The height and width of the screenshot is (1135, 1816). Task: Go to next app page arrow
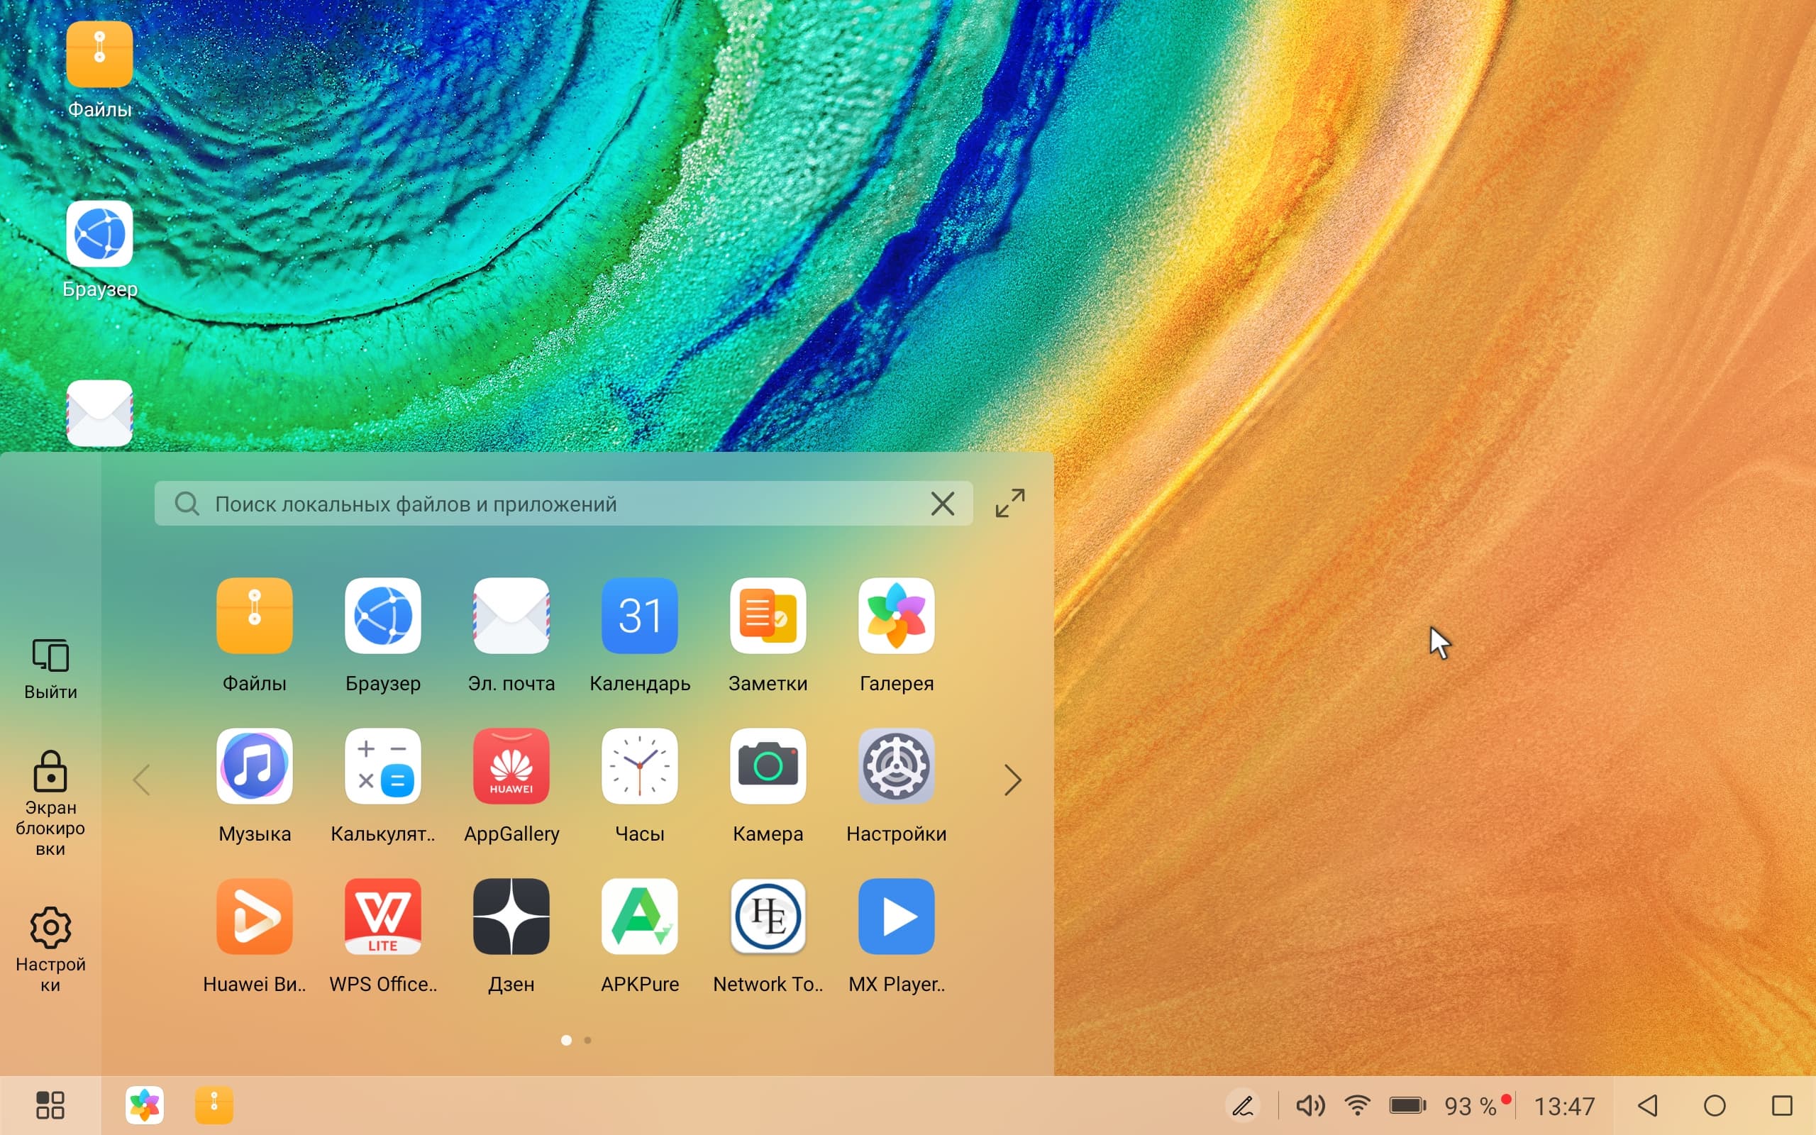[x=1012, y=780]
